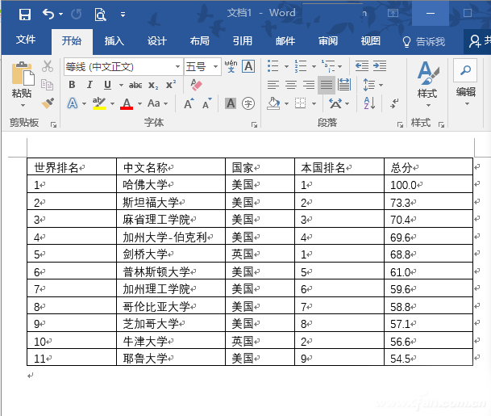Expand the Styles gallery dropdown
This screenshot has width=491, height=416.
427,105
